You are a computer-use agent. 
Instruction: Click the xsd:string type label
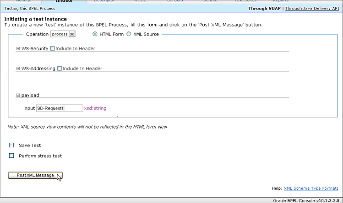(95, 108)
